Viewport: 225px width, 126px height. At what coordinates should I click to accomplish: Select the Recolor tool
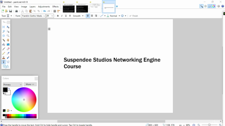(8, 57)
